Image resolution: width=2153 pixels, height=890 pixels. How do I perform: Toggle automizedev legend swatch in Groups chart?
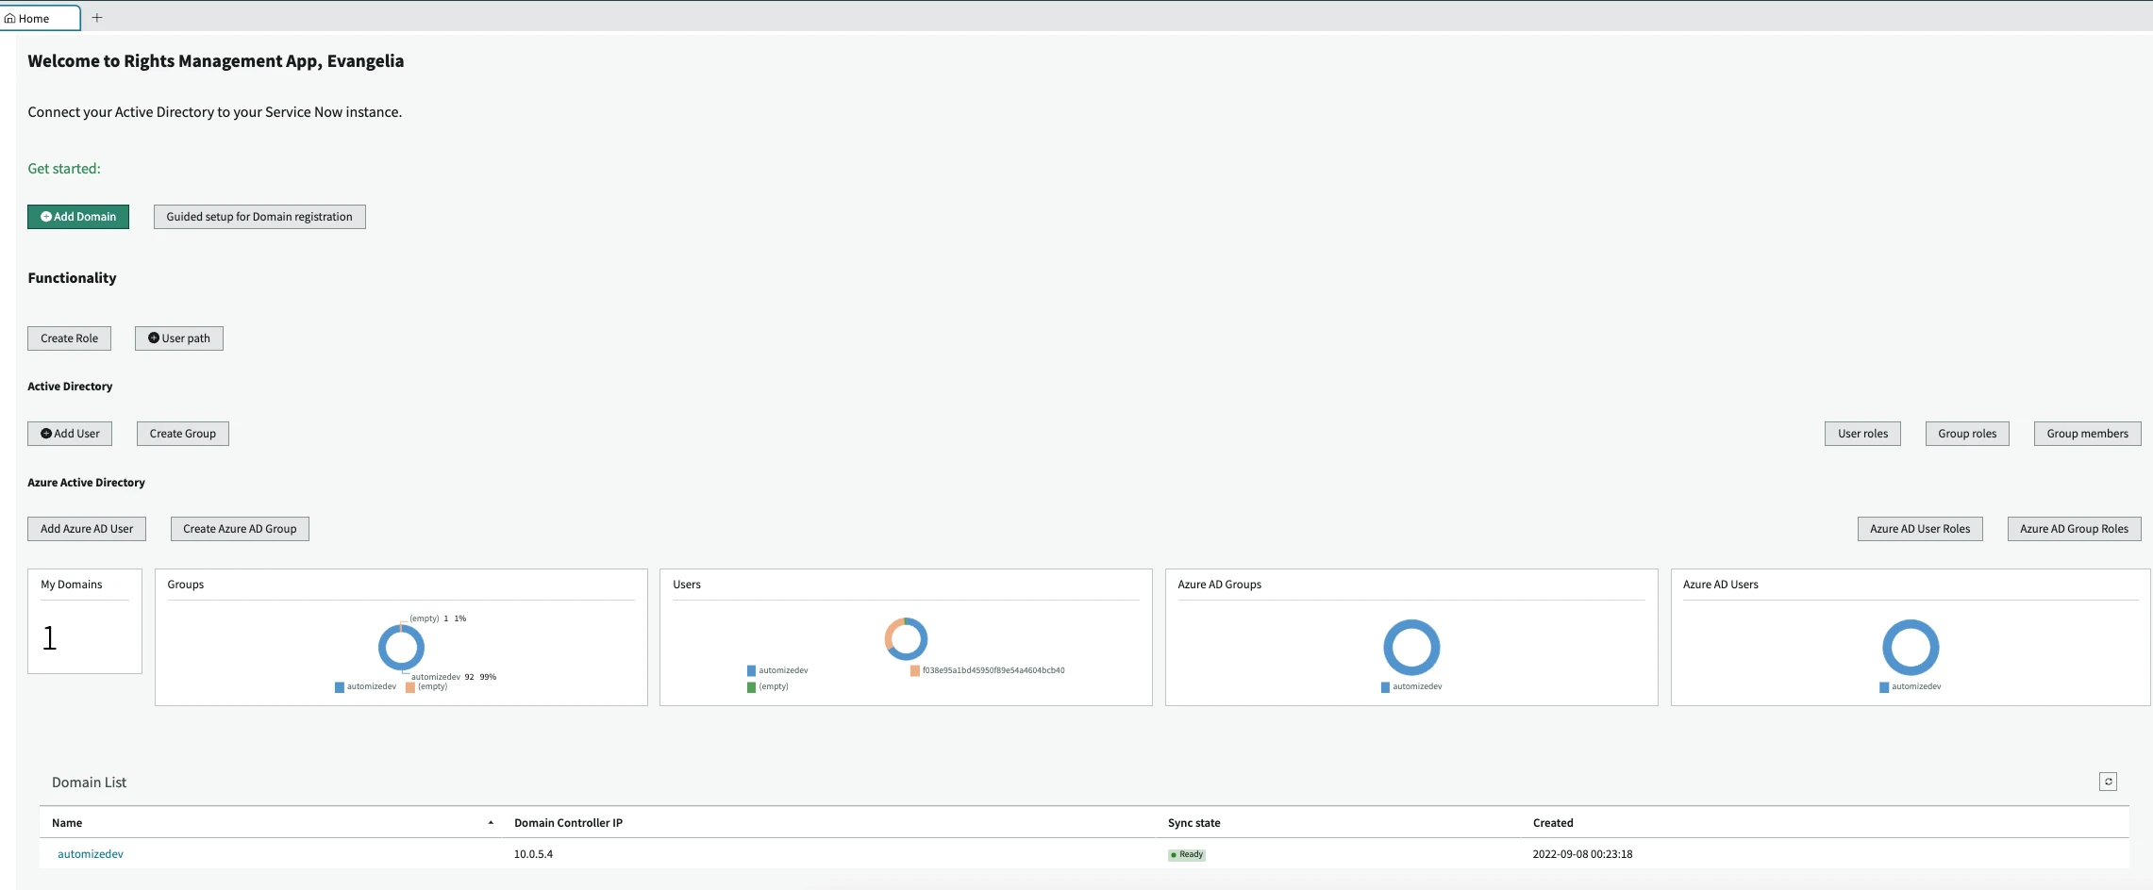[x=340, y=687]
